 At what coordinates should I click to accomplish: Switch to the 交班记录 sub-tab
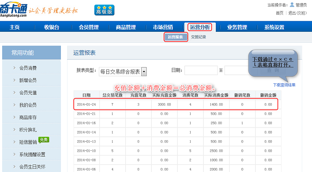(x=199, y=37)
